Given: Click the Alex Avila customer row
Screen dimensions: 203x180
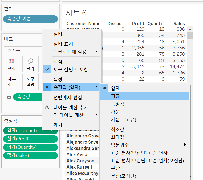Looking at the screenshot, I should (x=77, y=154).
